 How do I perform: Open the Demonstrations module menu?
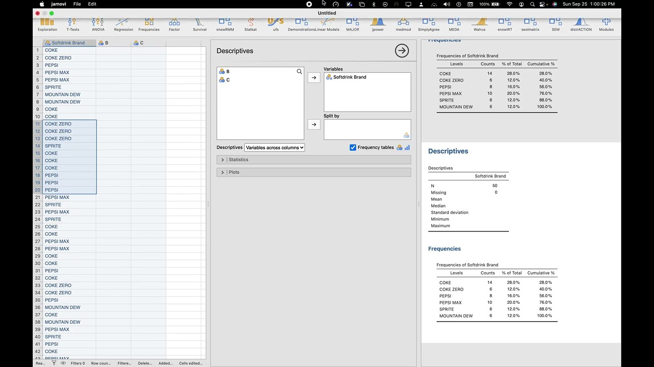point(301,25)
